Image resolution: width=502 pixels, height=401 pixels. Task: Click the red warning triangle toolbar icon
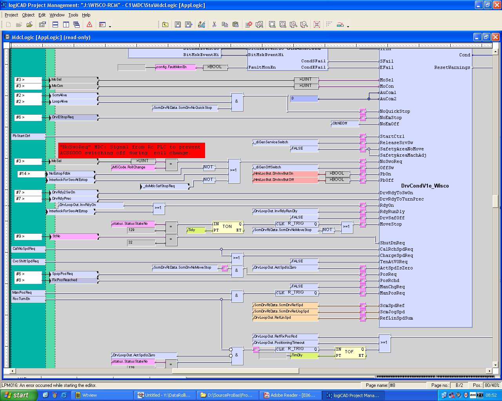click(x=89, y=25)
